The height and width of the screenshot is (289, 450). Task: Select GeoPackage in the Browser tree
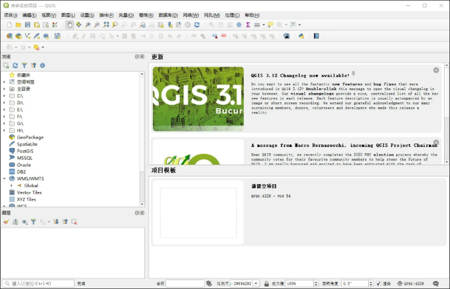pyautogui.click(x=30, y=137)
